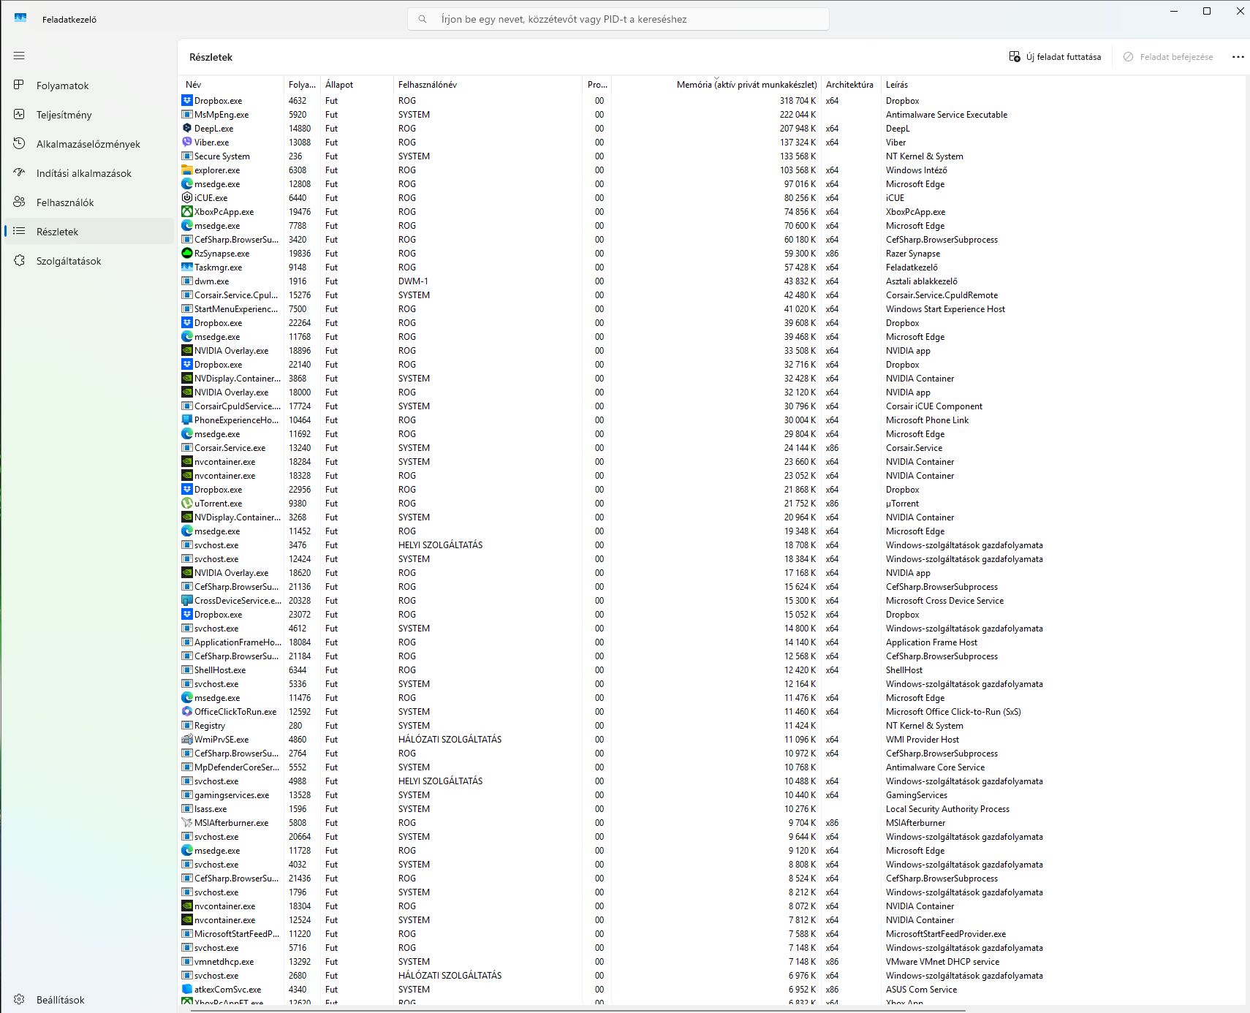Click Feladat befejezése button
The width and height of the screenshot is (1250, 1013).
coord(1168,57)
